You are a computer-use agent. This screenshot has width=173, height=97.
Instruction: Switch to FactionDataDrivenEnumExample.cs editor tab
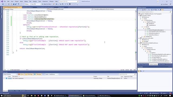tap(45, 7)
